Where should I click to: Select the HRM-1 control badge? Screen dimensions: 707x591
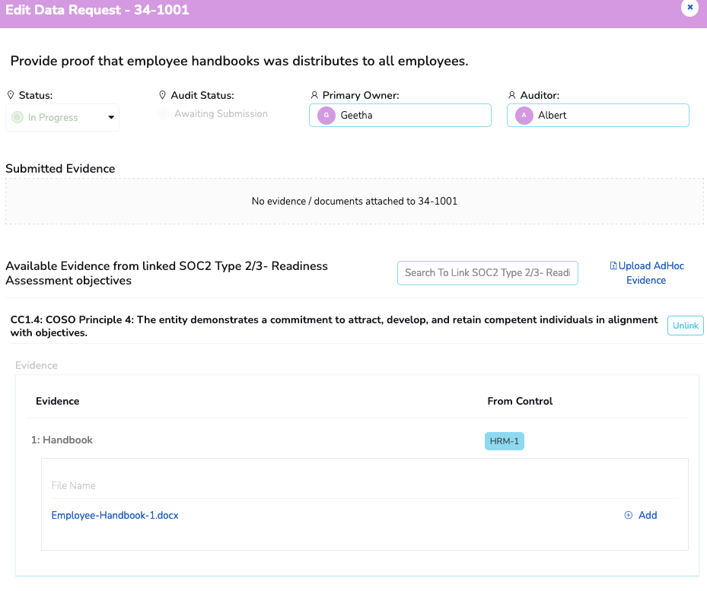pyautogui.click(x=504, y=440)
